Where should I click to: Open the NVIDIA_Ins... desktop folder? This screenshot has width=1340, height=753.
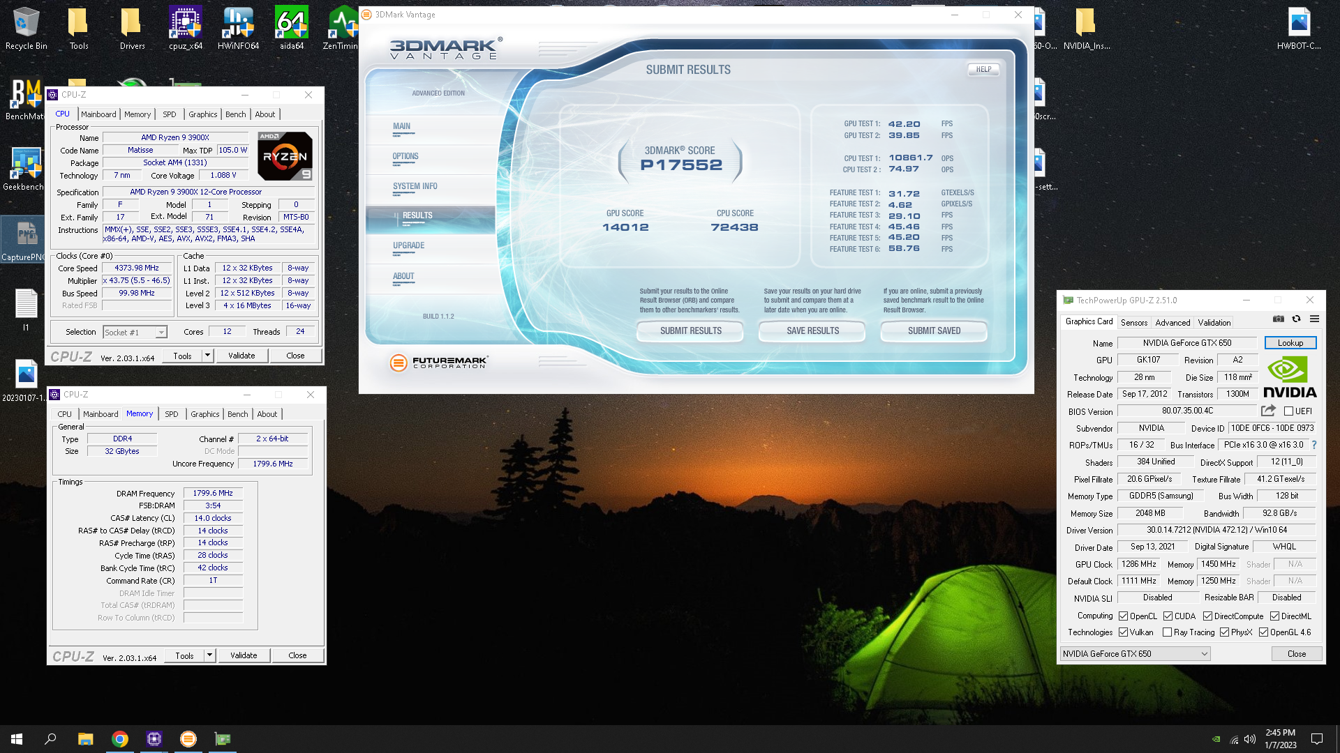[x=1086, y=28]
